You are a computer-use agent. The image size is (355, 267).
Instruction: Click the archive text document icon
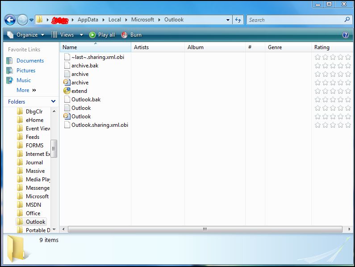(x=67, y=74)
